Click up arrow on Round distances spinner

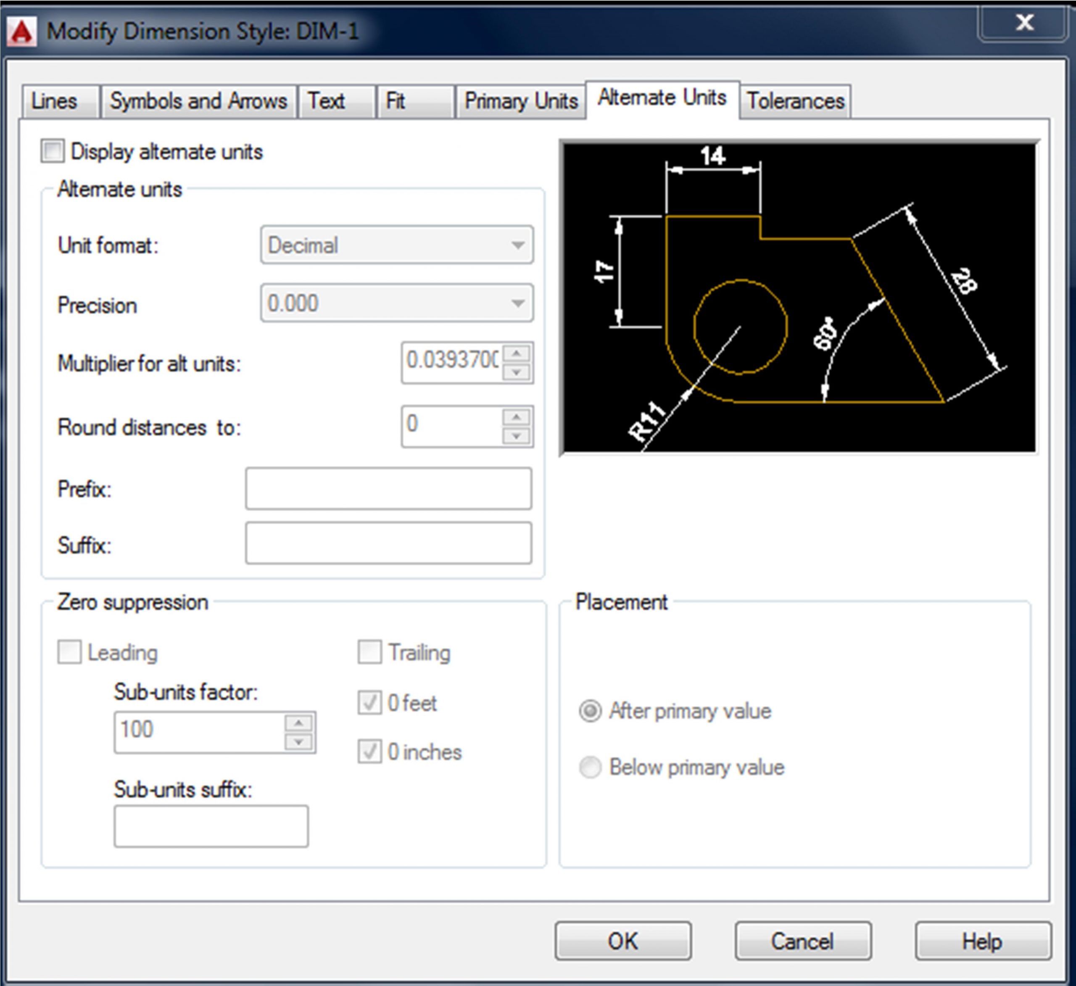pos(516,417)
